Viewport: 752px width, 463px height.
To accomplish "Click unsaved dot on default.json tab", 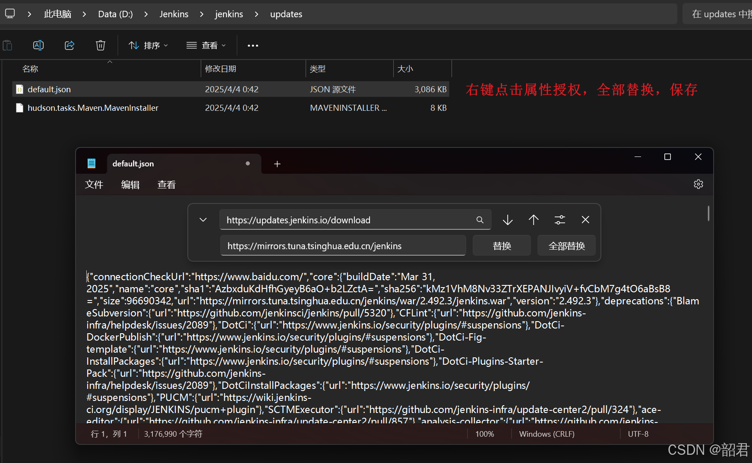I will coord(248,163).
